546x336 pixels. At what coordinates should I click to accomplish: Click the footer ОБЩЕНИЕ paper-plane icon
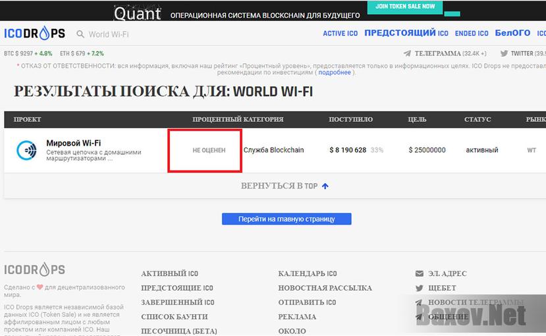coord(419,317)
